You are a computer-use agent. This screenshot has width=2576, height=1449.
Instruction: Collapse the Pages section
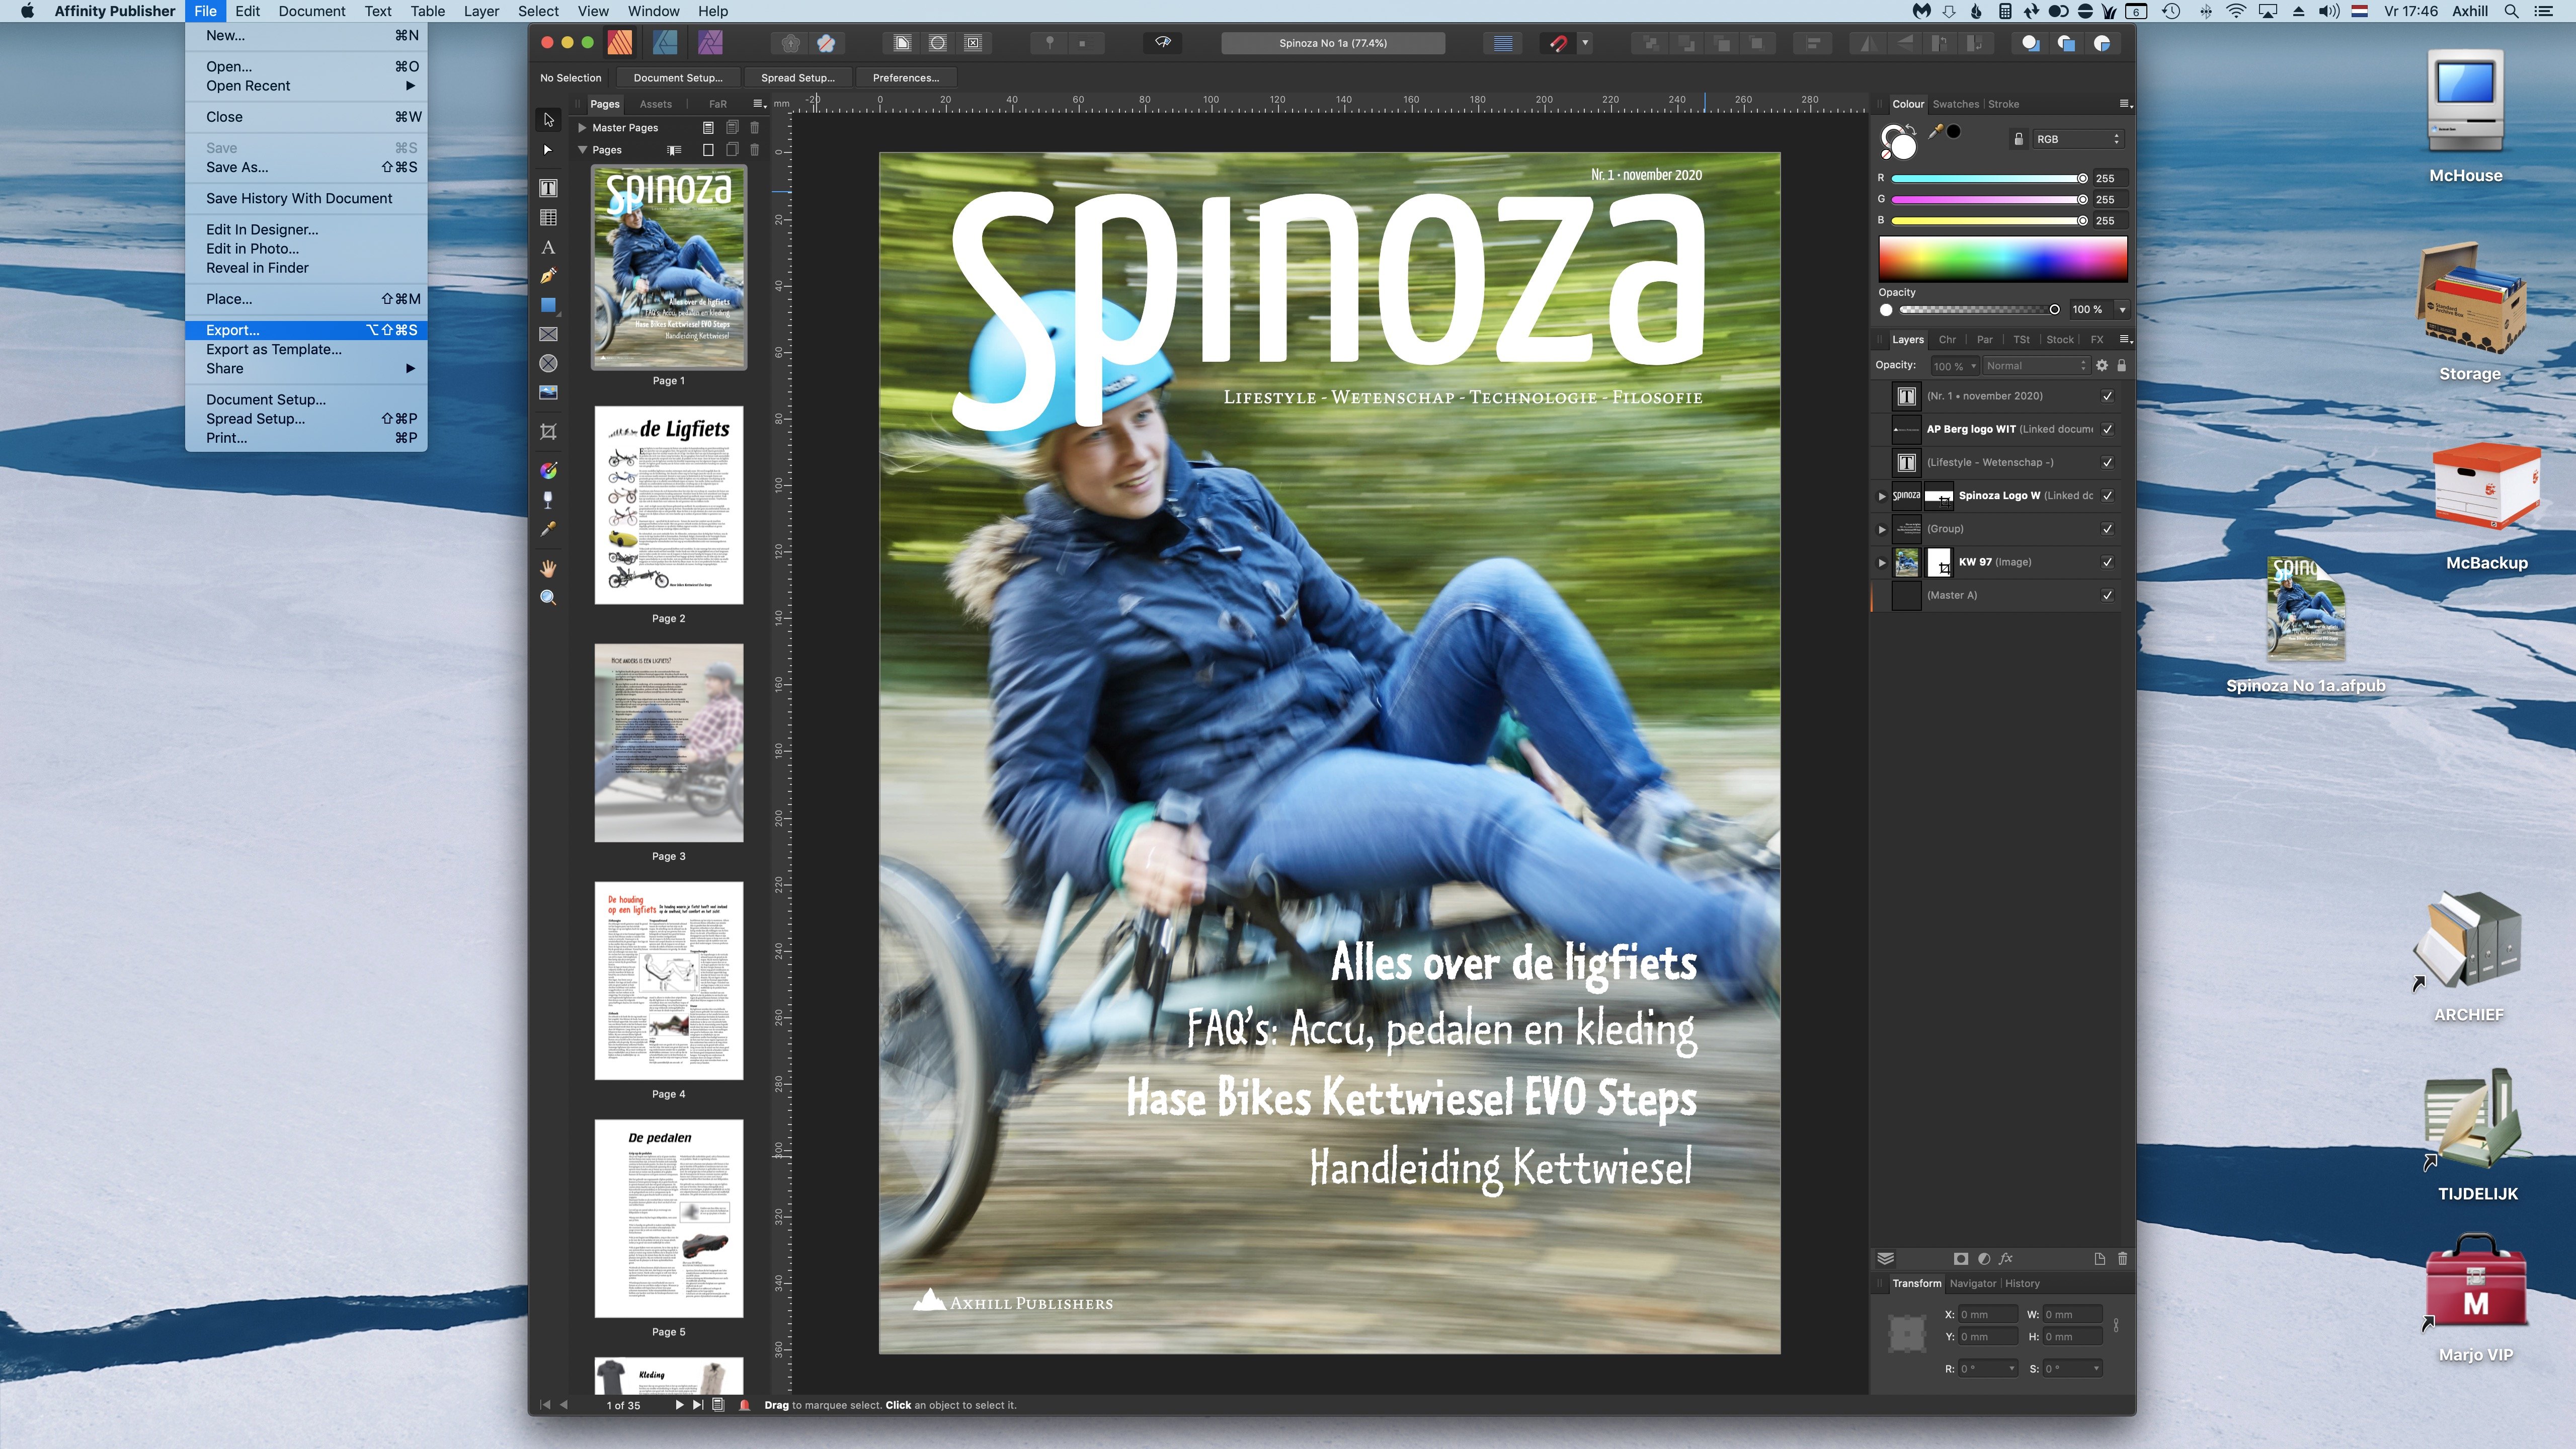[582, 150]
